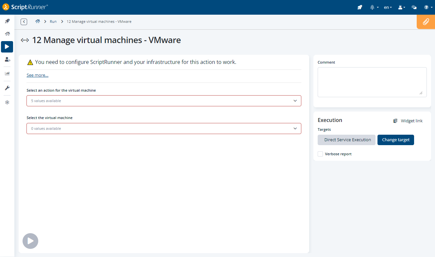Select the Run play icon in sidebar
435x257 pixels.
coord(7,47)
